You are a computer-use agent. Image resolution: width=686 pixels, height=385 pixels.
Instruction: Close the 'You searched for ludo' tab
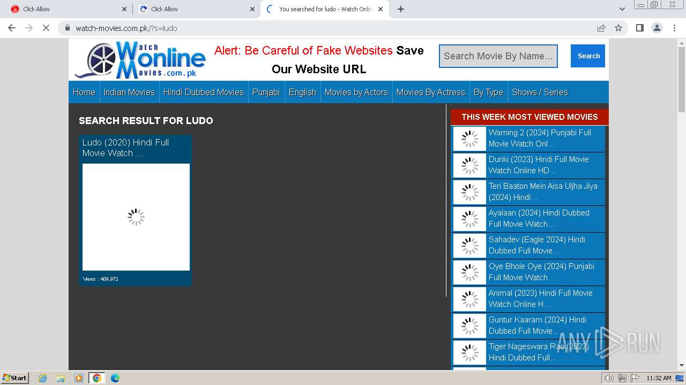click(x=381, y=9)
